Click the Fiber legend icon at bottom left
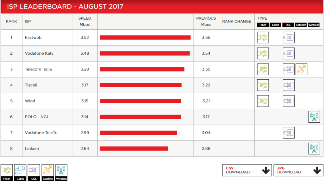The width and height of the screenshot is (324, 185). click(x=7, y=172)
